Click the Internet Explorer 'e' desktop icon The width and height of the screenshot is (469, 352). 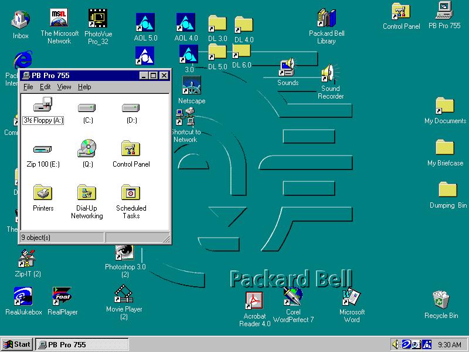pos(23,60)
